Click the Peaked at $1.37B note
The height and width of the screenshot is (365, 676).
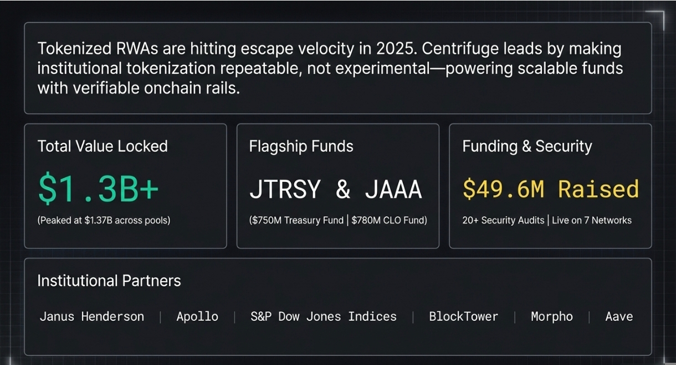pos(104,220)
